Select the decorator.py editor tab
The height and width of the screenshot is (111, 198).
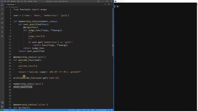click(x=11, y=4)
